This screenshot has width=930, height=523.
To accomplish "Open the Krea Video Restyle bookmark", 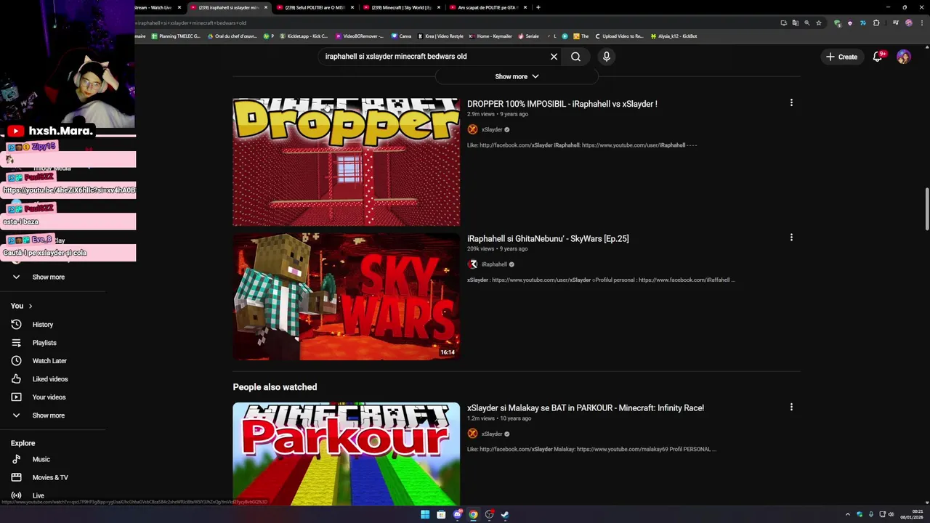I will pos(440,36).
